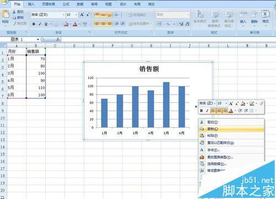
Task: Click mini toolbar format painter brush
Action: point(261,103)
